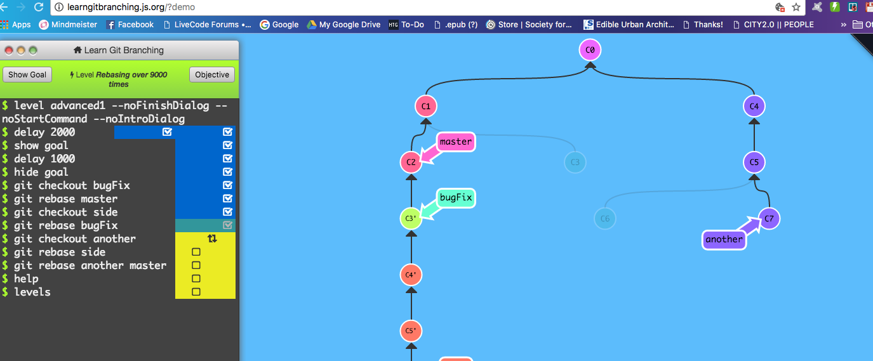Click the purple C4 commit node
Viewport: 873px width, 361px height.
[754, 106]
